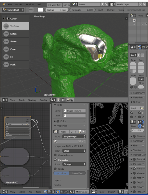The height and width of the screenshot is (195, 148).
Task: Expand the Post Processing panel
Action: click(138, 93)
